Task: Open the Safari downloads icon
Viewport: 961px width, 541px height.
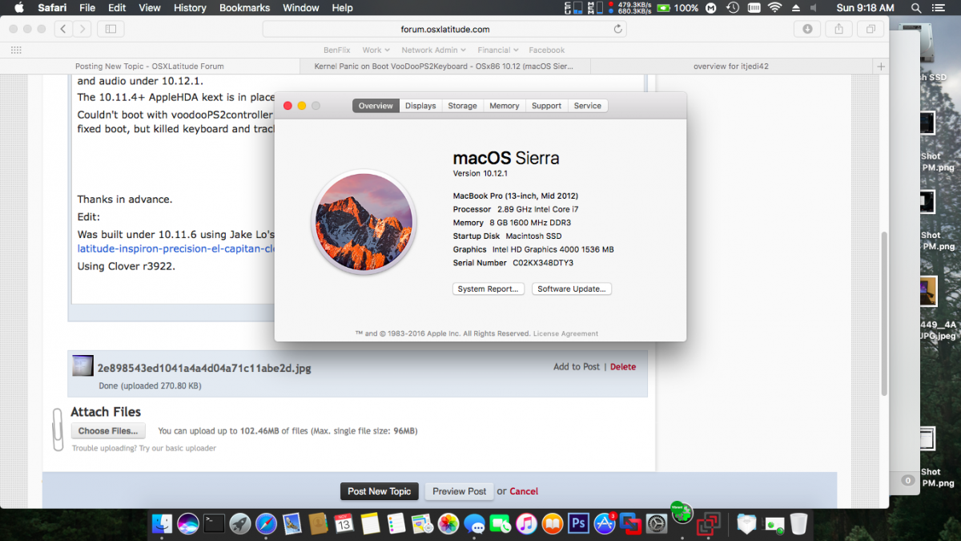Action: tap(807, 29)
